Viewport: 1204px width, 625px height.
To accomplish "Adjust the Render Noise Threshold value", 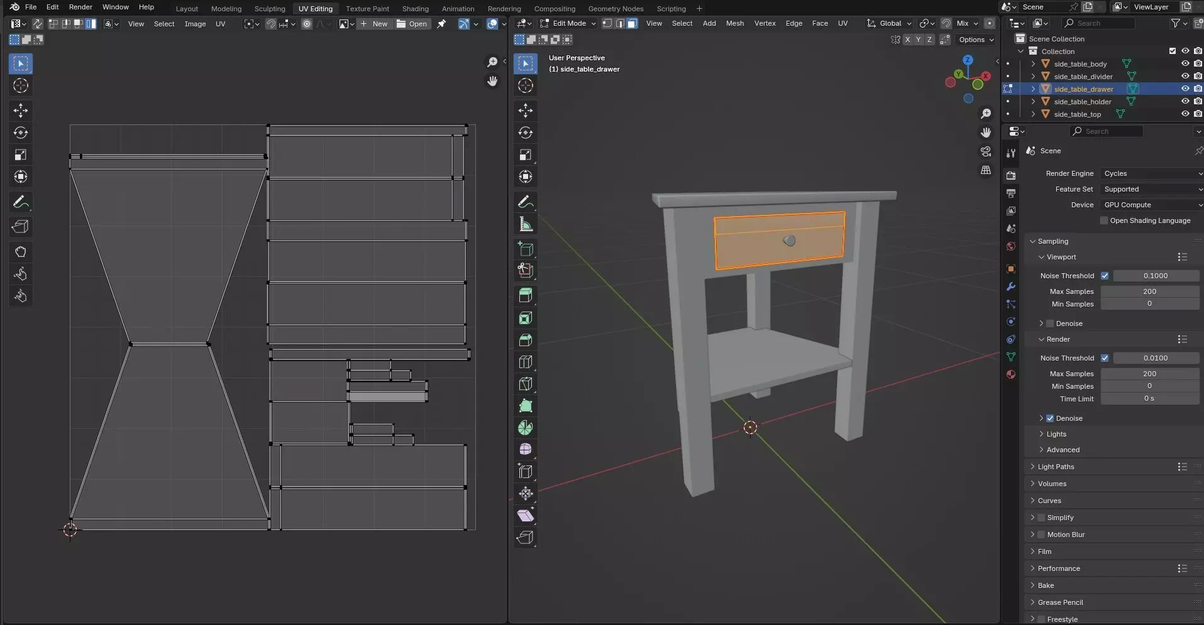I will tap(1156, 358).
